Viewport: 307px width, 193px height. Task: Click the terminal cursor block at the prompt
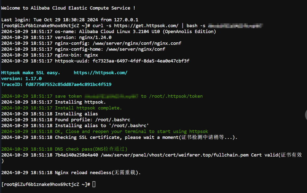point(94,184)
